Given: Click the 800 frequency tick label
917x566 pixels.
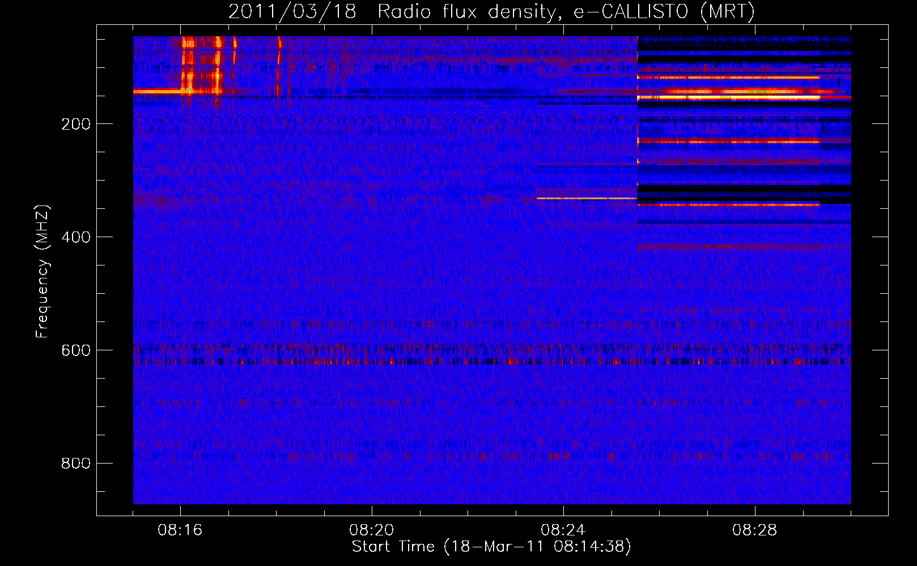Looking at the screenshot, I should click(76, 464).
